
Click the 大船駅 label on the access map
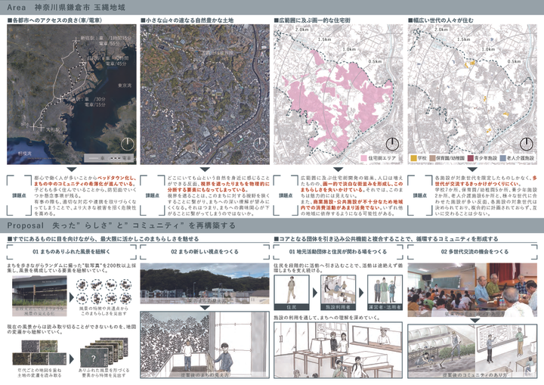tap(53, 129)
